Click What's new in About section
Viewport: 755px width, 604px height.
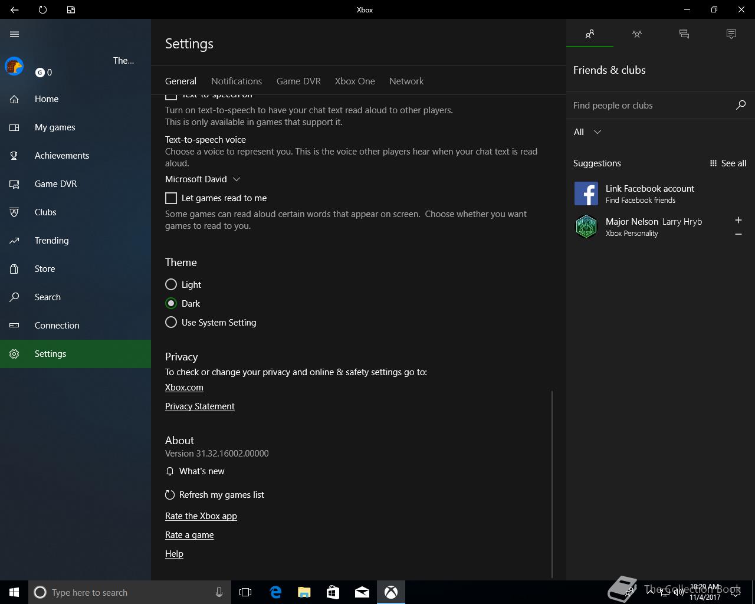coord(195,471)
